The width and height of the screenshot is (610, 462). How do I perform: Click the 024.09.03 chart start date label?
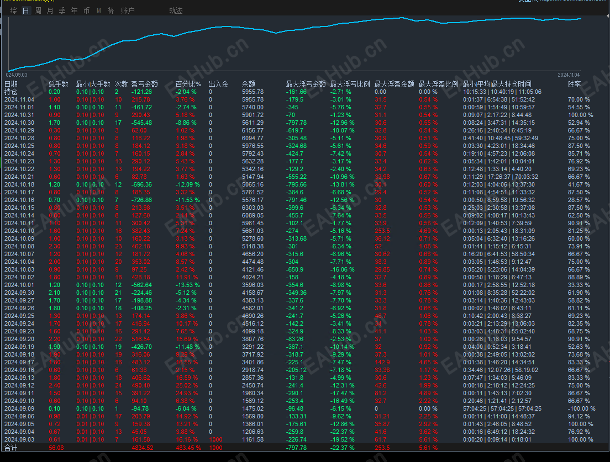[17, 75]
